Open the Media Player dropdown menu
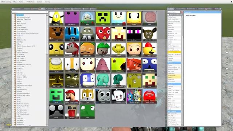Viewport: 233px width, 131px height. [30, 2]
